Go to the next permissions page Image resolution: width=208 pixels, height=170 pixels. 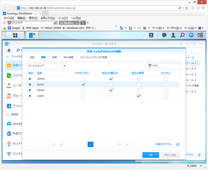(x=119, y=144)
